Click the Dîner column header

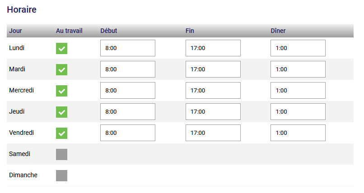278,31
